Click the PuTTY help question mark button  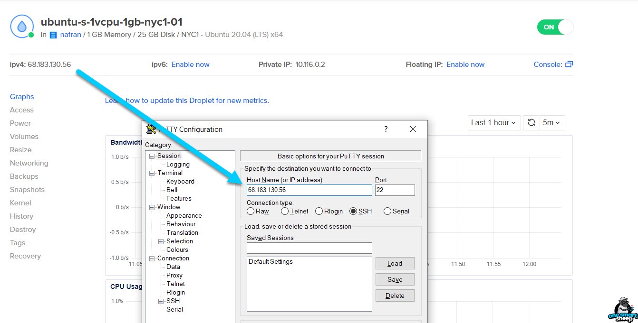(386, 129)
